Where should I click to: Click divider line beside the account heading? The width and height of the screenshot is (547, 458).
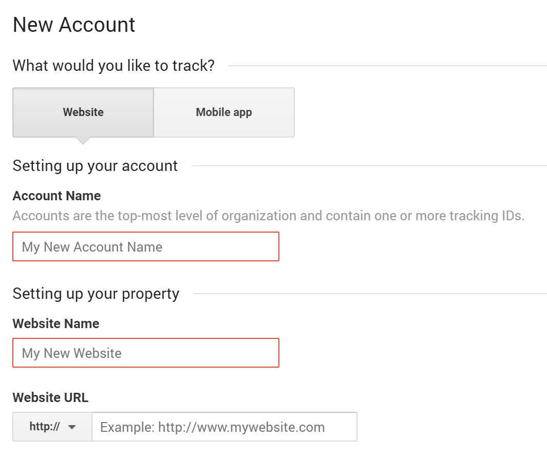[369, 166]
